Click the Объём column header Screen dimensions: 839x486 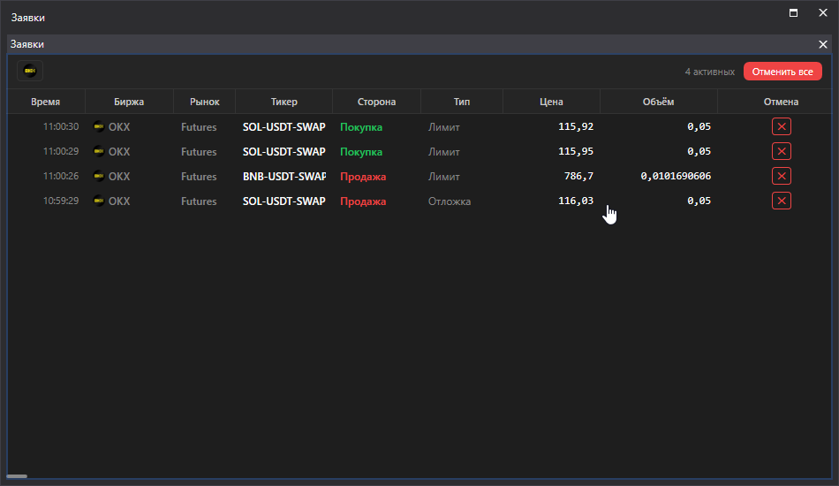tap(658, 102)
